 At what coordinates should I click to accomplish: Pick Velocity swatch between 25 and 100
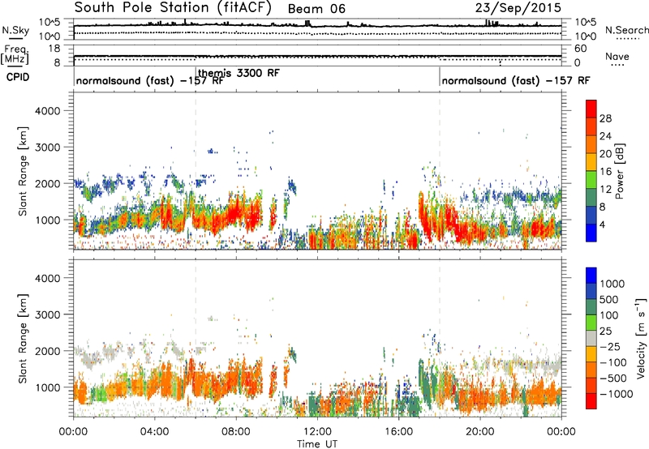click(x=591, y=323)
